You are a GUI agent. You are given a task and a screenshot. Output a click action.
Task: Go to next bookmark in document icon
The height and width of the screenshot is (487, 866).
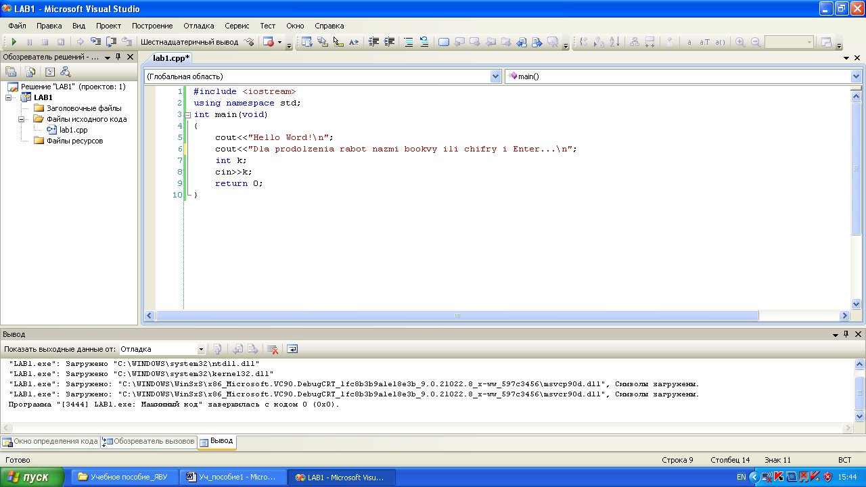click(475, 42)
